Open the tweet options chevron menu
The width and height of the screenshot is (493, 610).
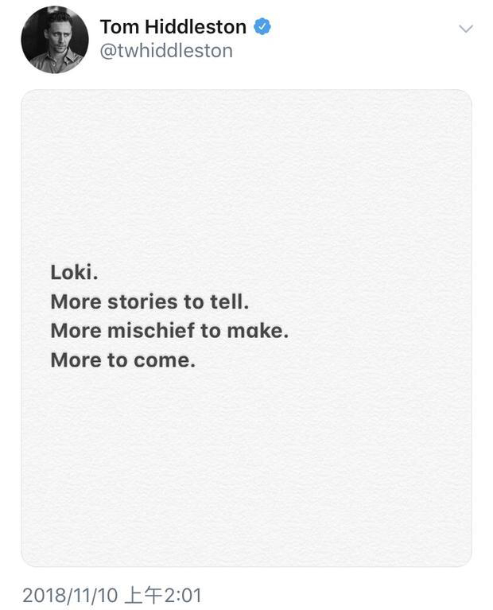pyautogui.click(x=466, y=29)
